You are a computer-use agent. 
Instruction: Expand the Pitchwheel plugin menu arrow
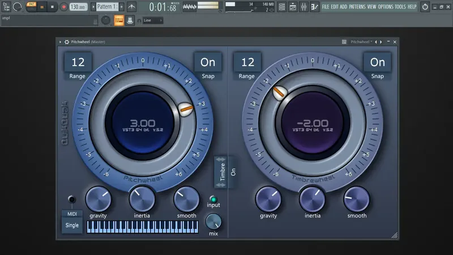click(60, 42)
